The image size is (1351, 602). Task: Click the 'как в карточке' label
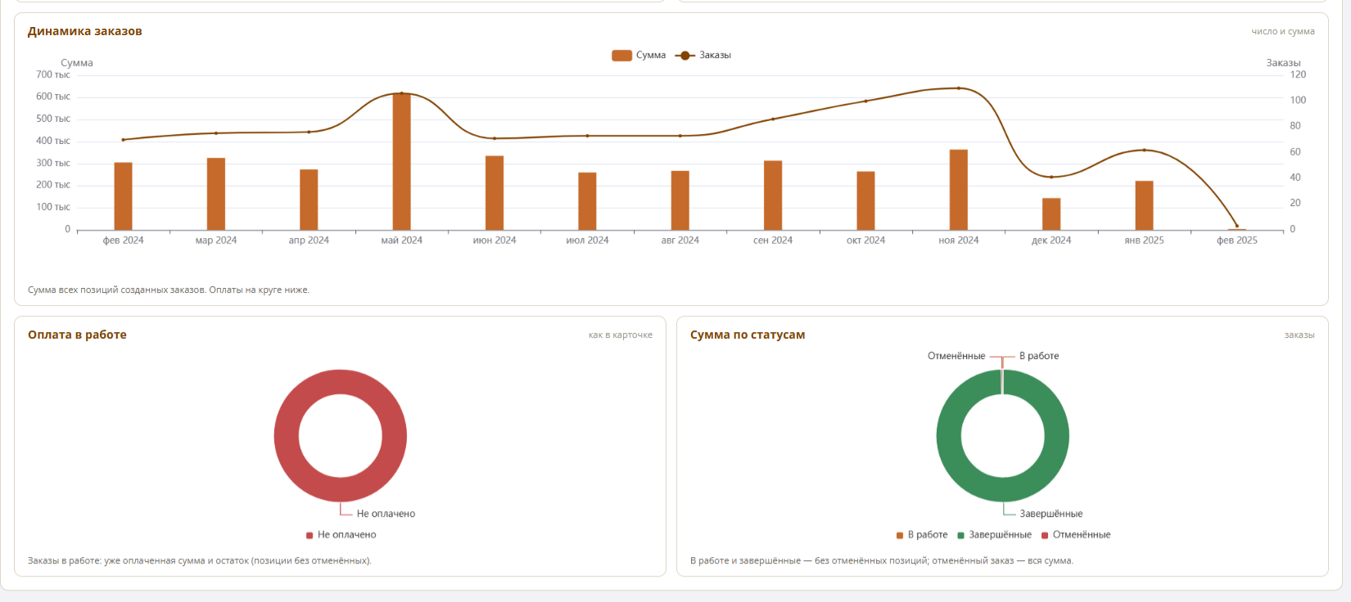pos(621,335)
